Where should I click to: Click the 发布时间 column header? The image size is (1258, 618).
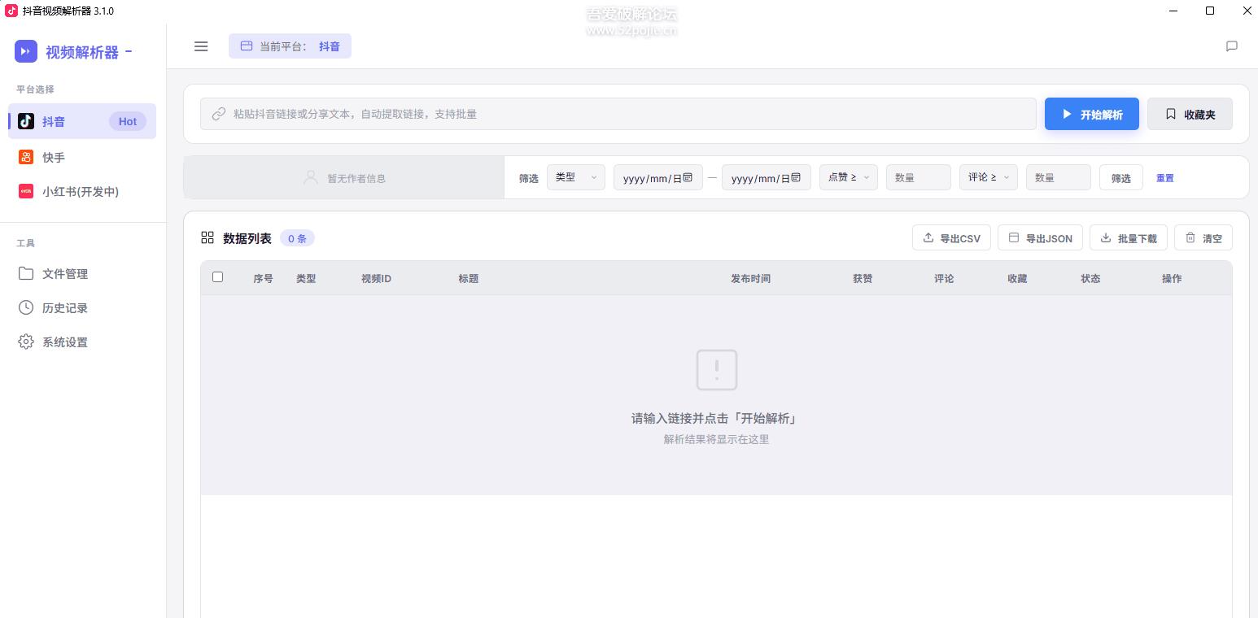pyautogui.click(x=750, y=278)
